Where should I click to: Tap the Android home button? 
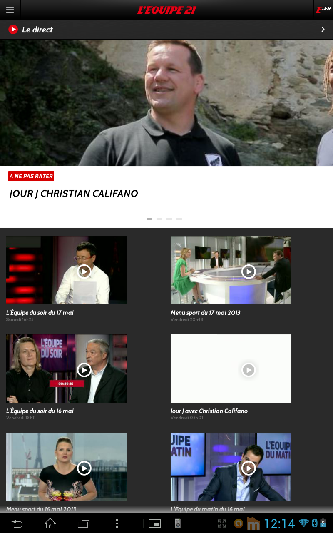click(50, 523)
